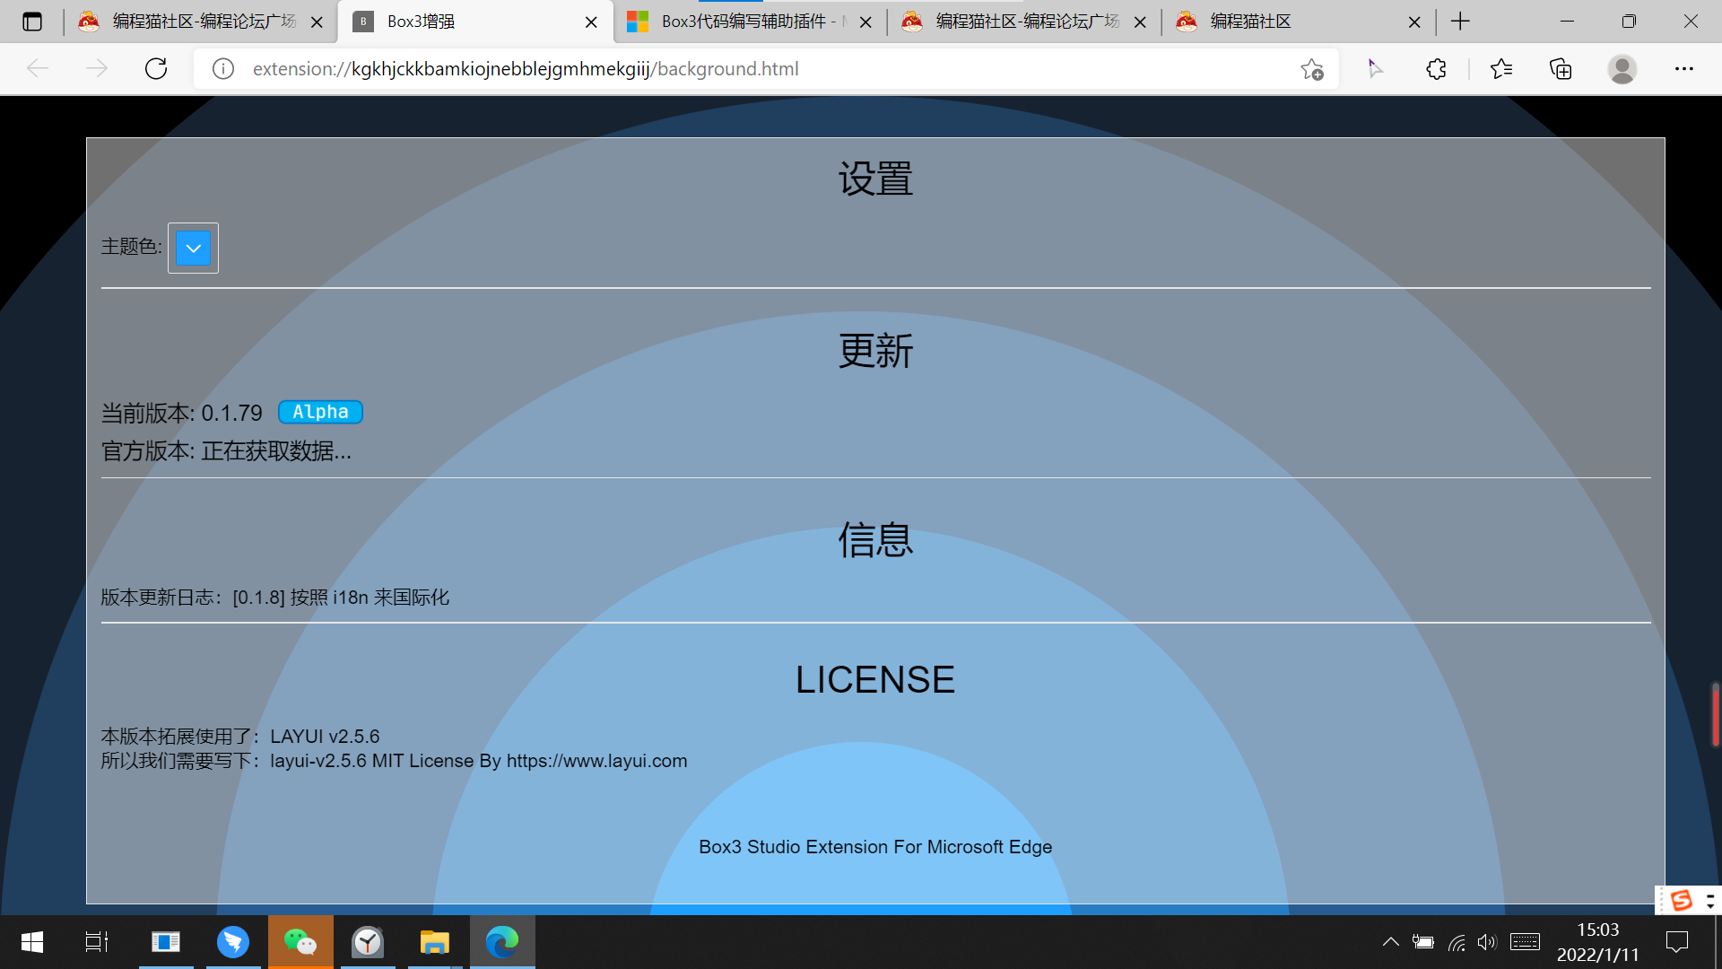This screenshot has width=1722, height=969.
Task: Open WeChat from the taskbar
Action: click(x=300, y=942)
